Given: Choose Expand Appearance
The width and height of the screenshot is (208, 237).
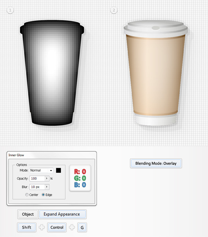Looking at the screenshot, I should 62,214.
